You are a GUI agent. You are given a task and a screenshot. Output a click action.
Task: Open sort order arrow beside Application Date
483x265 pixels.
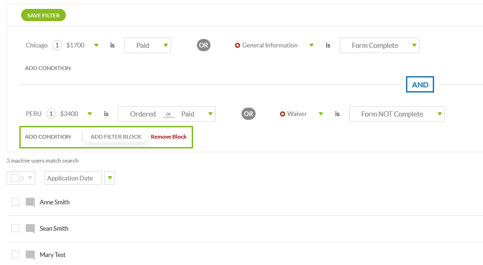(x=109, y=178)
